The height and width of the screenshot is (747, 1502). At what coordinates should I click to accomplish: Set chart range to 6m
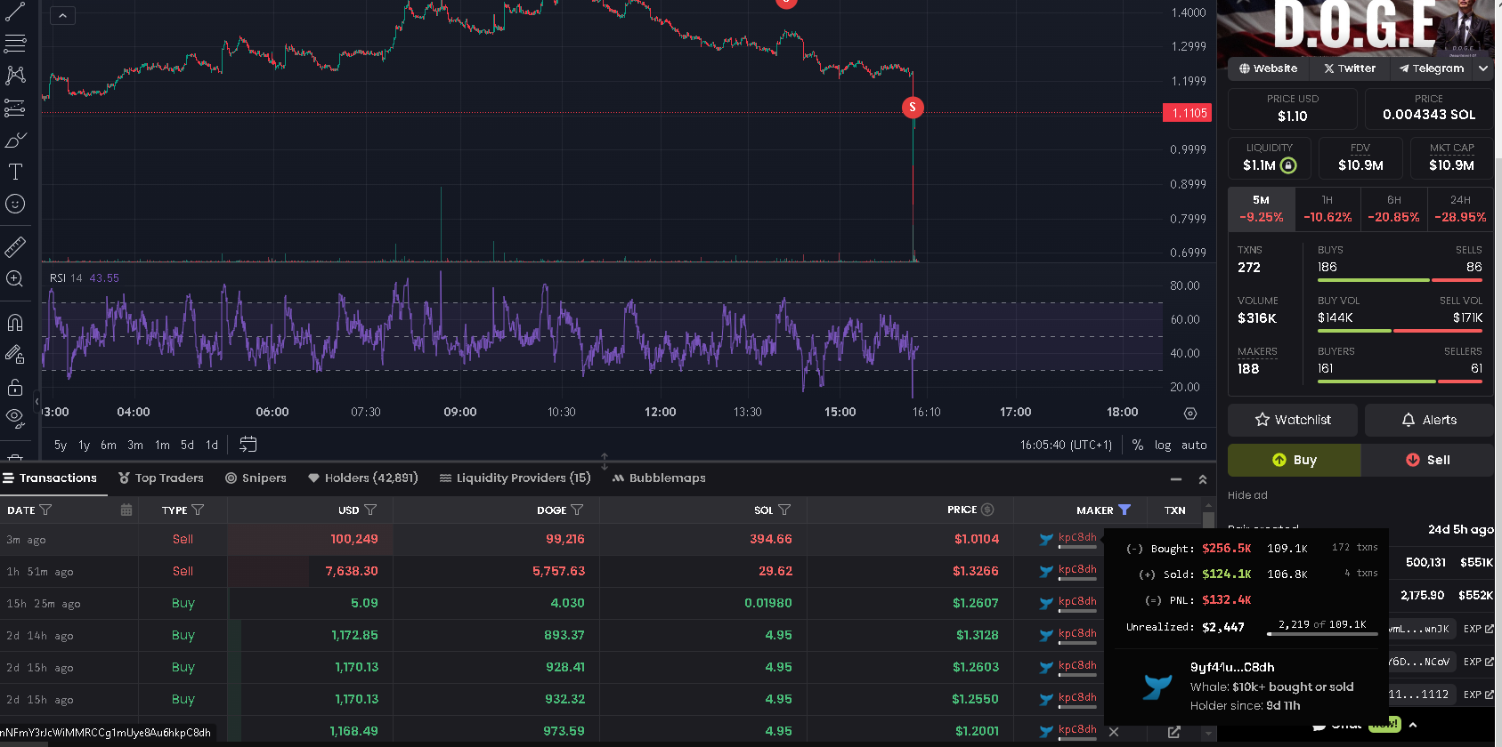point(109,445)
